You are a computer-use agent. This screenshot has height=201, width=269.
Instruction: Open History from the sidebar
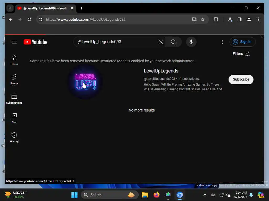pyautogui.click(x=14, y=138)
